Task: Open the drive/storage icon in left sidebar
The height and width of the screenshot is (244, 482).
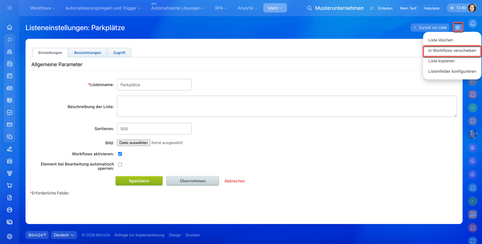Action: (x=9, y=88)
